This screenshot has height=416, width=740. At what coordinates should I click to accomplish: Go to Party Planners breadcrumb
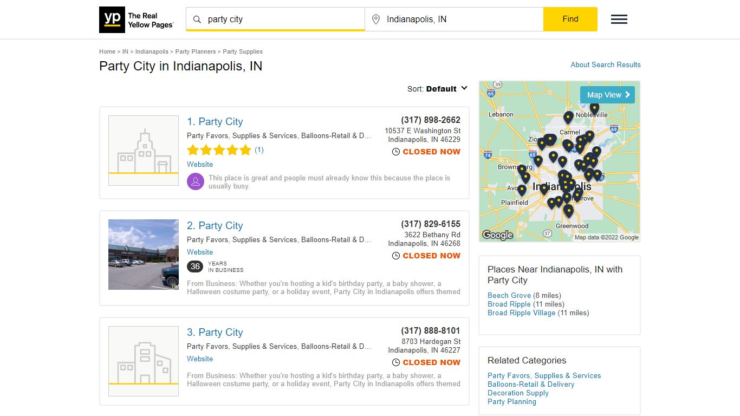pyautogui.click(x=196, y=52)
